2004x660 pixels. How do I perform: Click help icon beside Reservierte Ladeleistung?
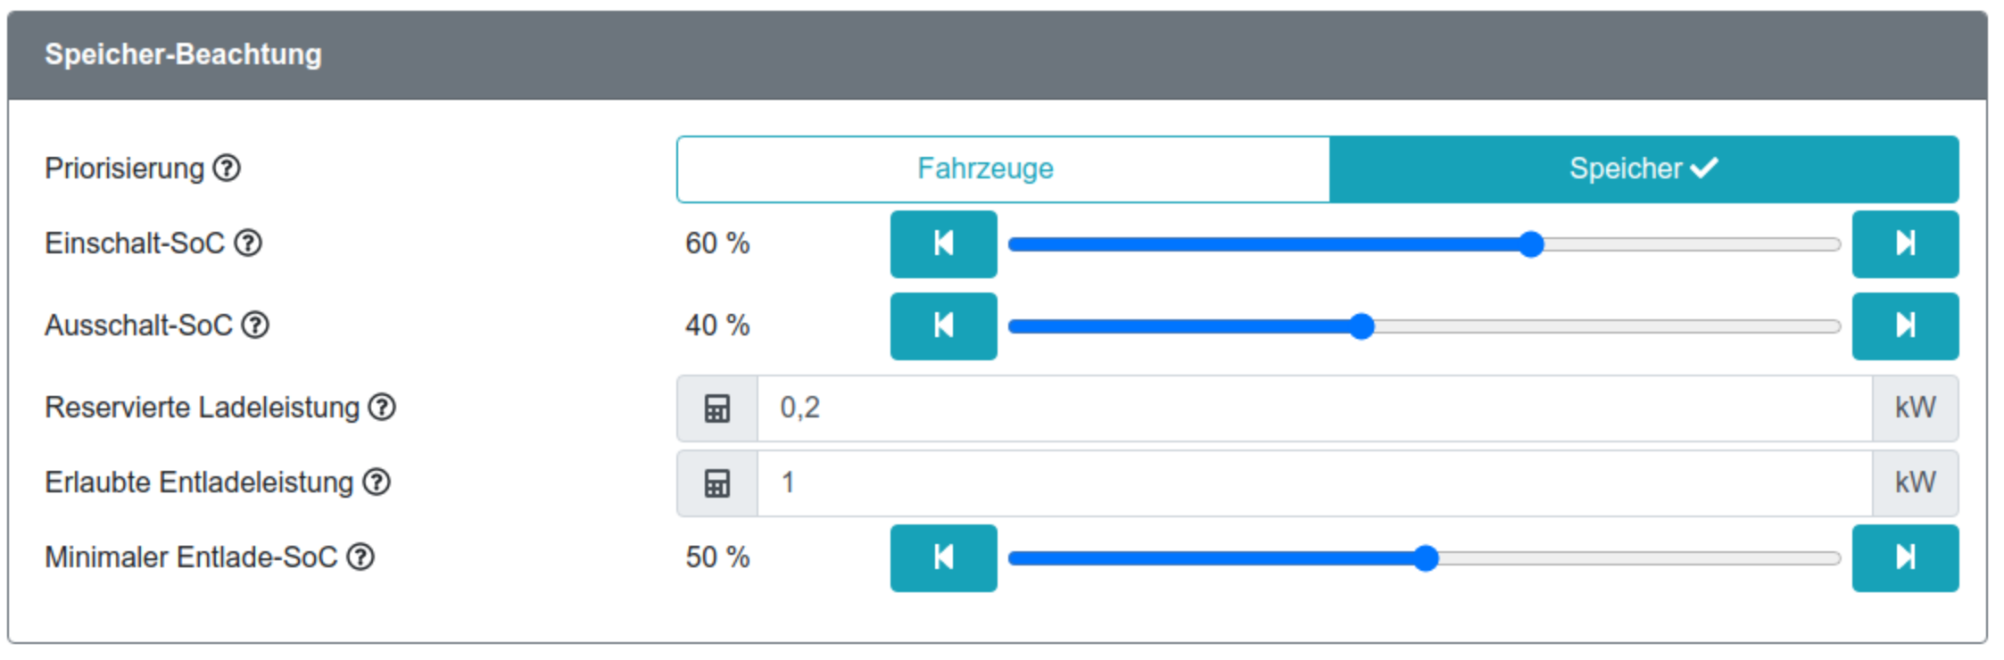pos(383,407)
